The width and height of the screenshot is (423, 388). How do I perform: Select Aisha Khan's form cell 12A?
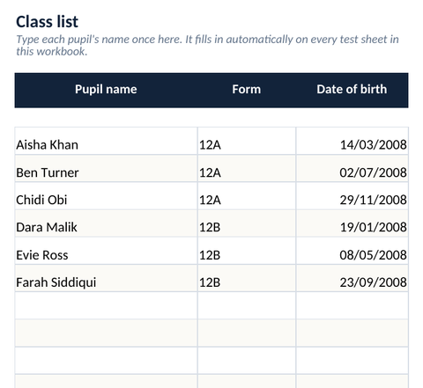coord(247,141)
